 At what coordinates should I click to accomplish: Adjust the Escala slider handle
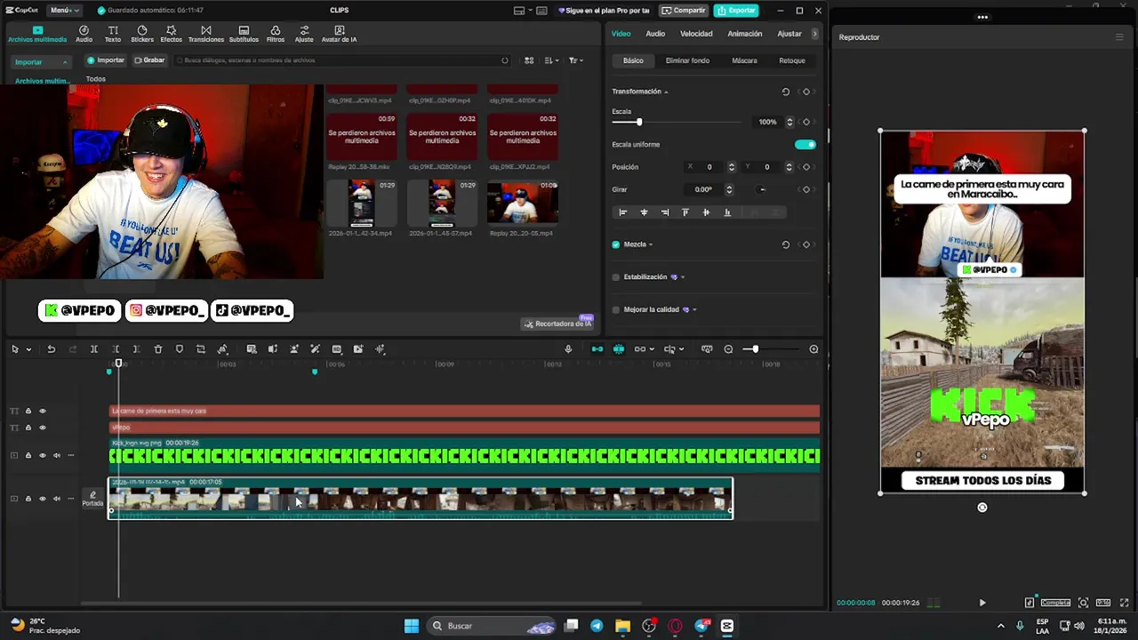638,122
